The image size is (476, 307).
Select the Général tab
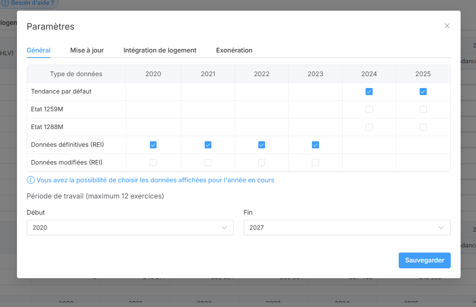(x=39, y=50)
